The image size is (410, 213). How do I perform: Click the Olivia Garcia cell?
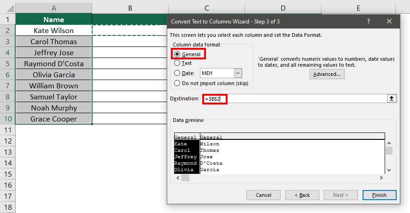pos(53,75)
